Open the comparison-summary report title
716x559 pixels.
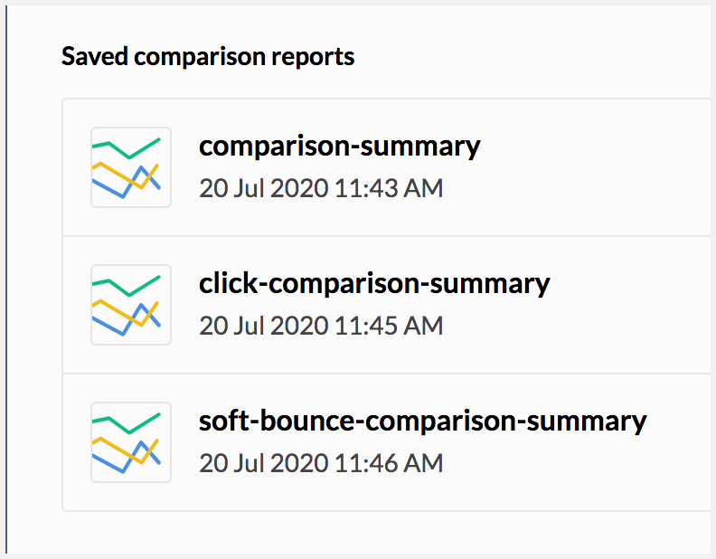pyautogui.click(x=339, y=146)
